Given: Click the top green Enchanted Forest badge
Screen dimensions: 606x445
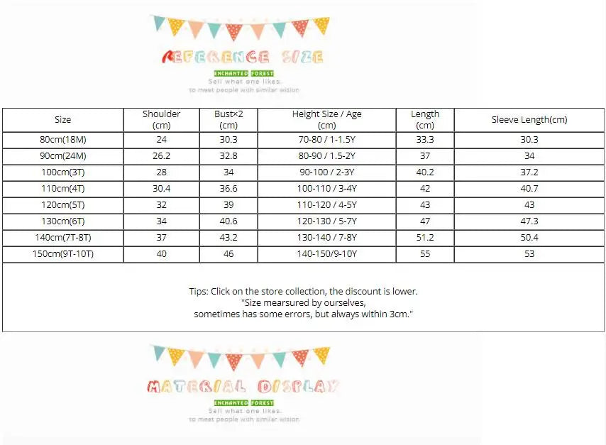Looking at the screenshot, I should (x=243, y=74).
